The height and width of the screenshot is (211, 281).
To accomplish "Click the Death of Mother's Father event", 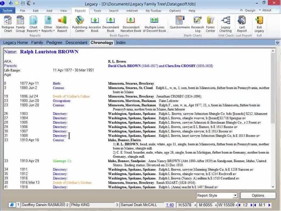I will point(71,96).
